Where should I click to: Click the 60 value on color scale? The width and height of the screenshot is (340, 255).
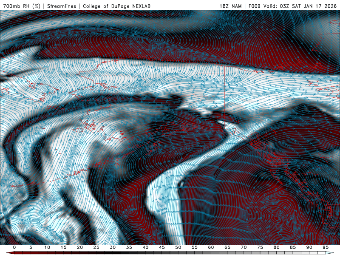pos(211,247)
